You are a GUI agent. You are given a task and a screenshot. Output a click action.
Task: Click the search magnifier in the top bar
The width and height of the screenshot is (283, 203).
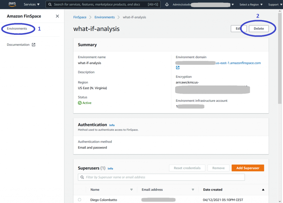coord(50,4)
